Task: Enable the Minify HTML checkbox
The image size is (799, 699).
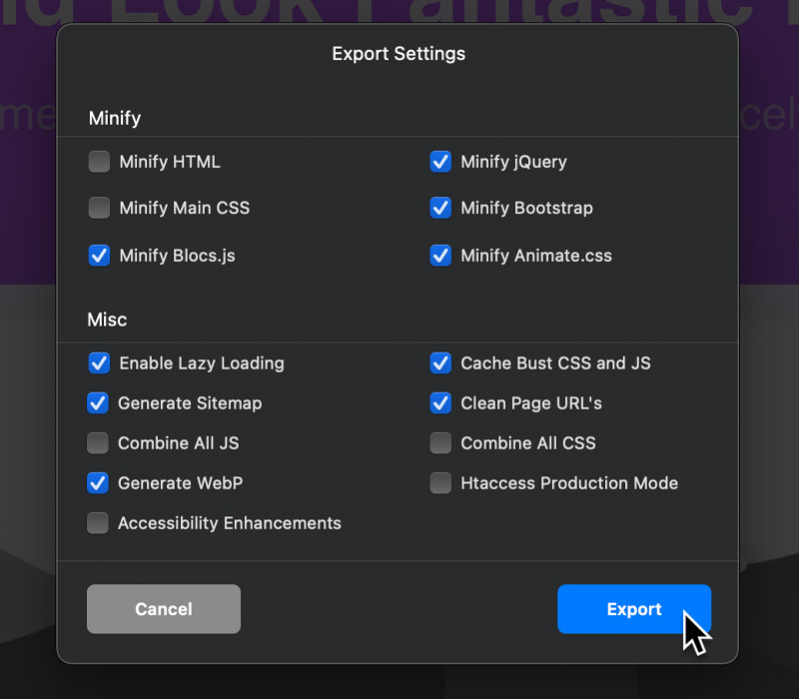Action: 99,162
